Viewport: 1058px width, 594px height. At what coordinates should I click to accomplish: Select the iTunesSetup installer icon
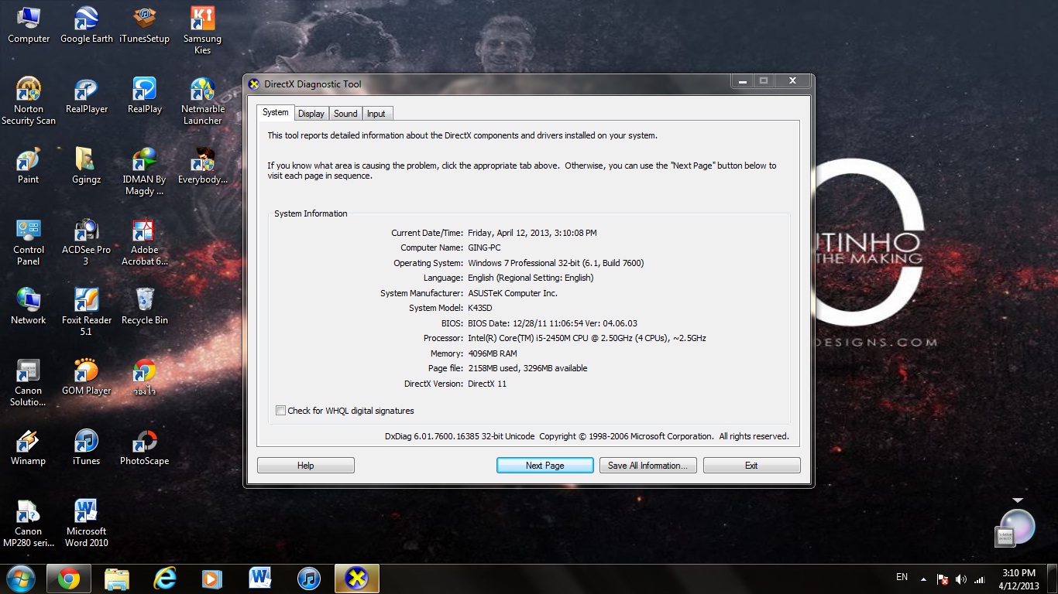pyautogui.click(x=144, y=25)
